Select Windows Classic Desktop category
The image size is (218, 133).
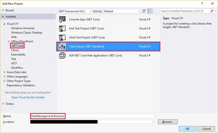pyautogui.click(x=27, y=32)
